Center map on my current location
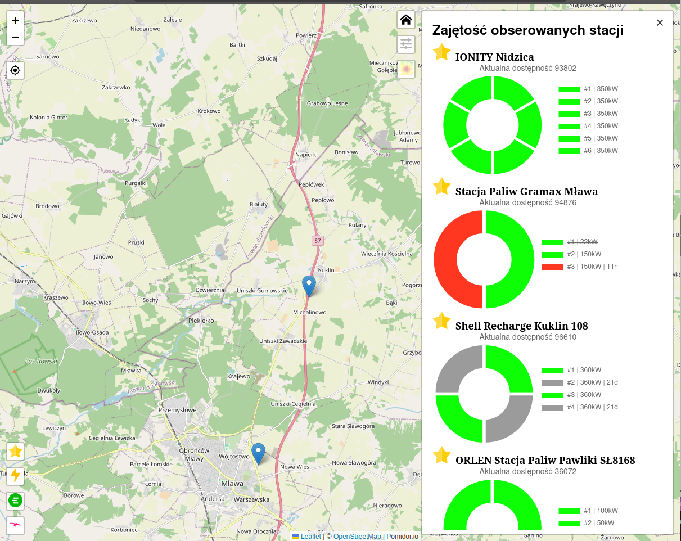The height and width of the screenshot is (541, 681). [x=15, y=70]
